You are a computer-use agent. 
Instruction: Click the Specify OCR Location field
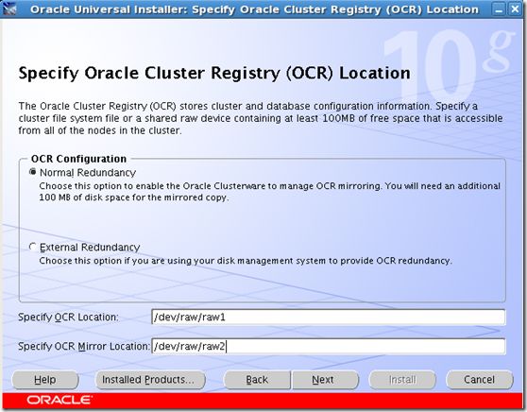click(x=328, y=318)
